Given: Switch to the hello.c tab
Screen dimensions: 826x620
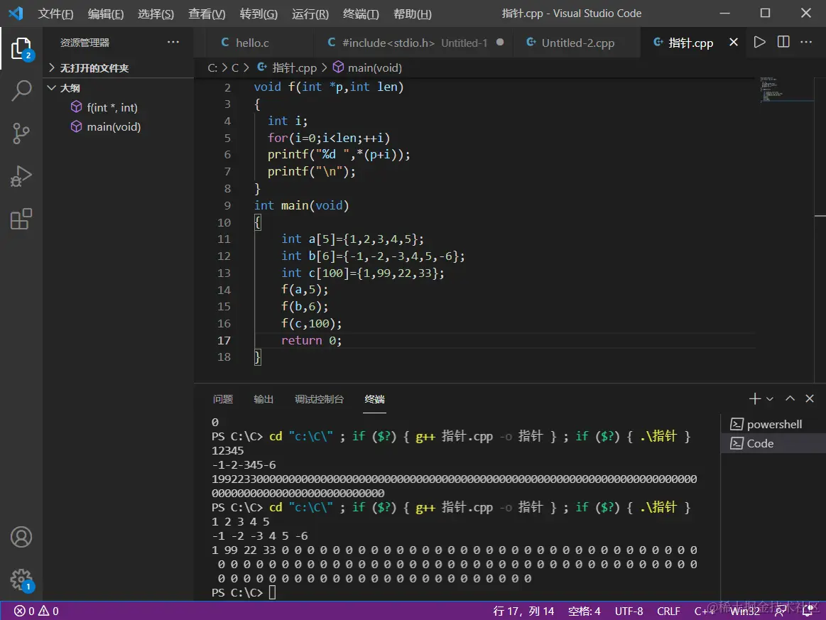Looking at the screenshot, I should (x=252, y=43).
